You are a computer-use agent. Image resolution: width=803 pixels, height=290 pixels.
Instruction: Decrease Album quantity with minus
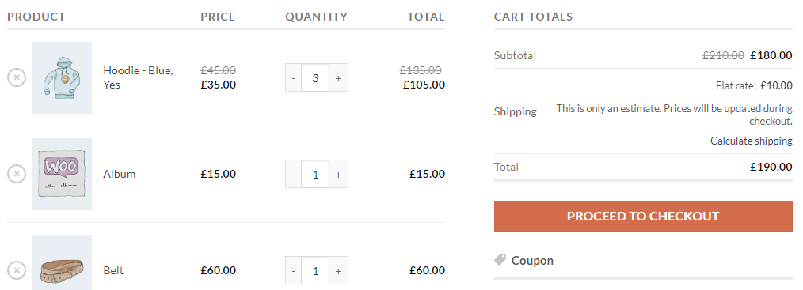pyautogui.click(x=294, y=174)
